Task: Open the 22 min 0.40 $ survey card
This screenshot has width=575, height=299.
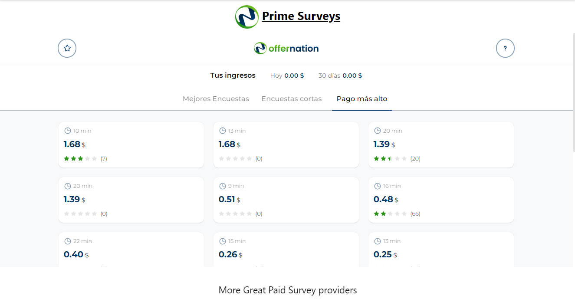Action: click(x=131, y=250)
